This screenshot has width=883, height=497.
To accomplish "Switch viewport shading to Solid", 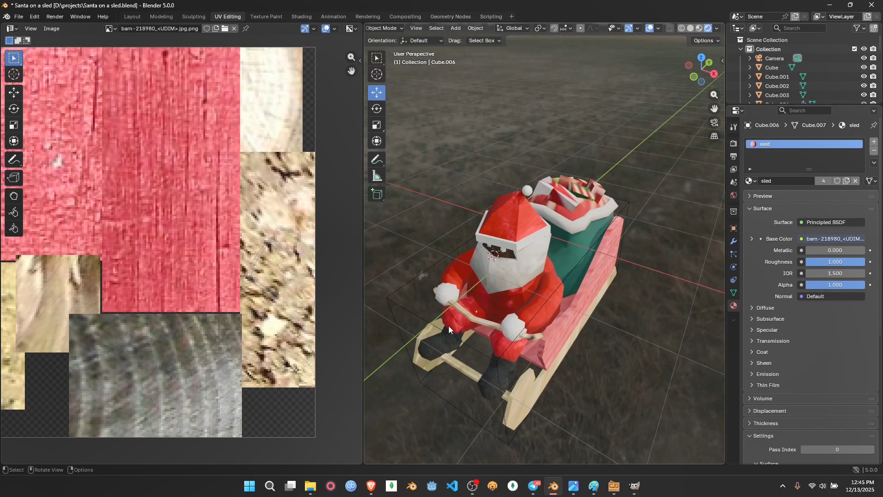I will tap(690, 29).
